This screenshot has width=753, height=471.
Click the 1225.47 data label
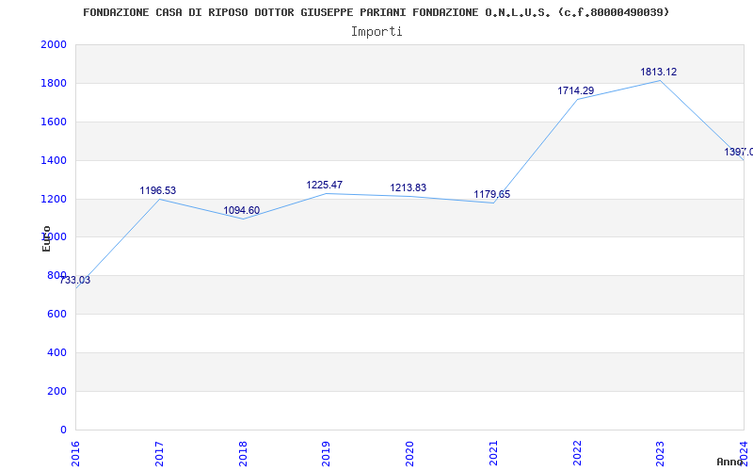coord(325,185)
